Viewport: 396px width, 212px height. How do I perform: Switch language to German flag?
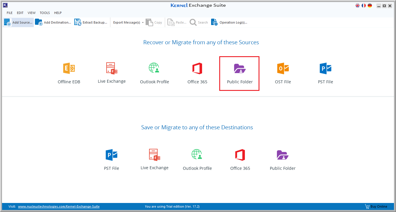(370, 6)
